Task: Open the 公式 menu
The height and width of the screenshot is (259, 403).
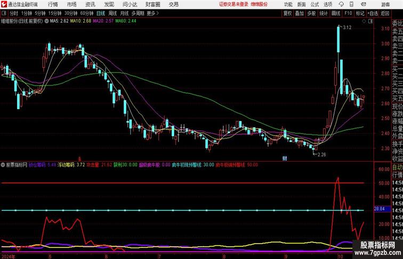Action: [315, 4]
